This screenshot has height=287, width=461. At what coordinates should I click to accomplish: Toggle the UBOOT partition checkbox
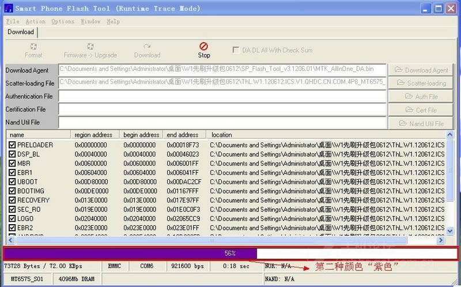click(12, 182)
